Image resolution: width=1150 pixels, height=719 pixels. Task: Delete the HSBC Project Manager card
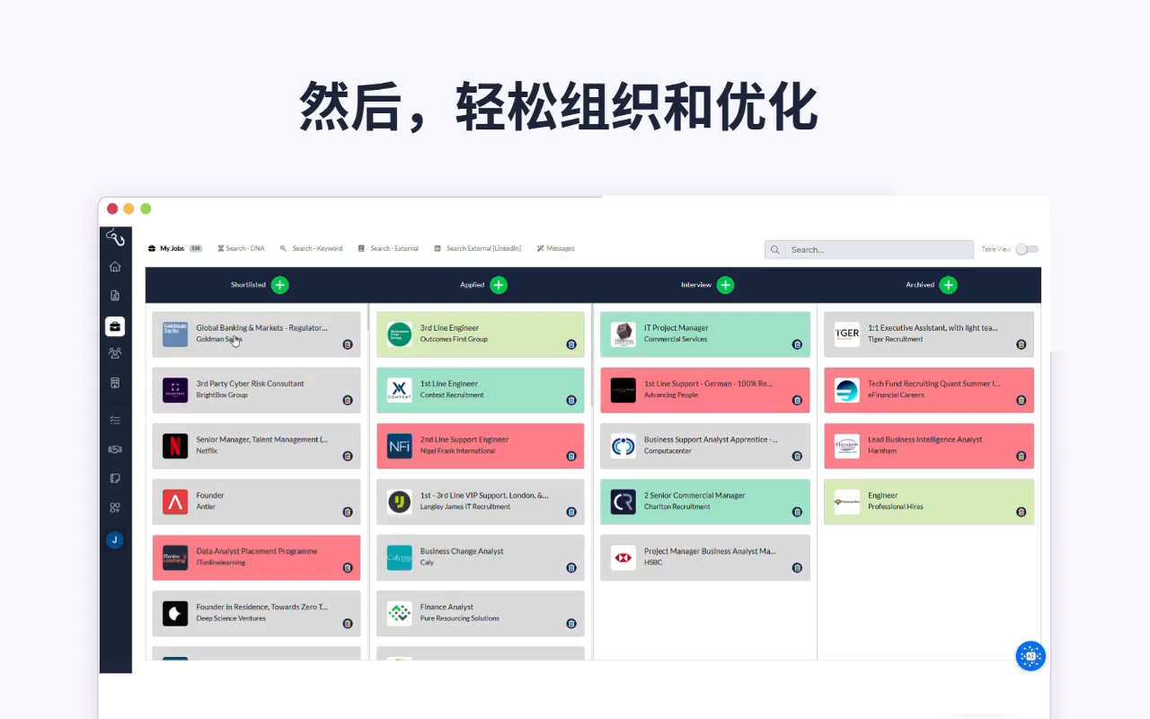tap(797, 567)
